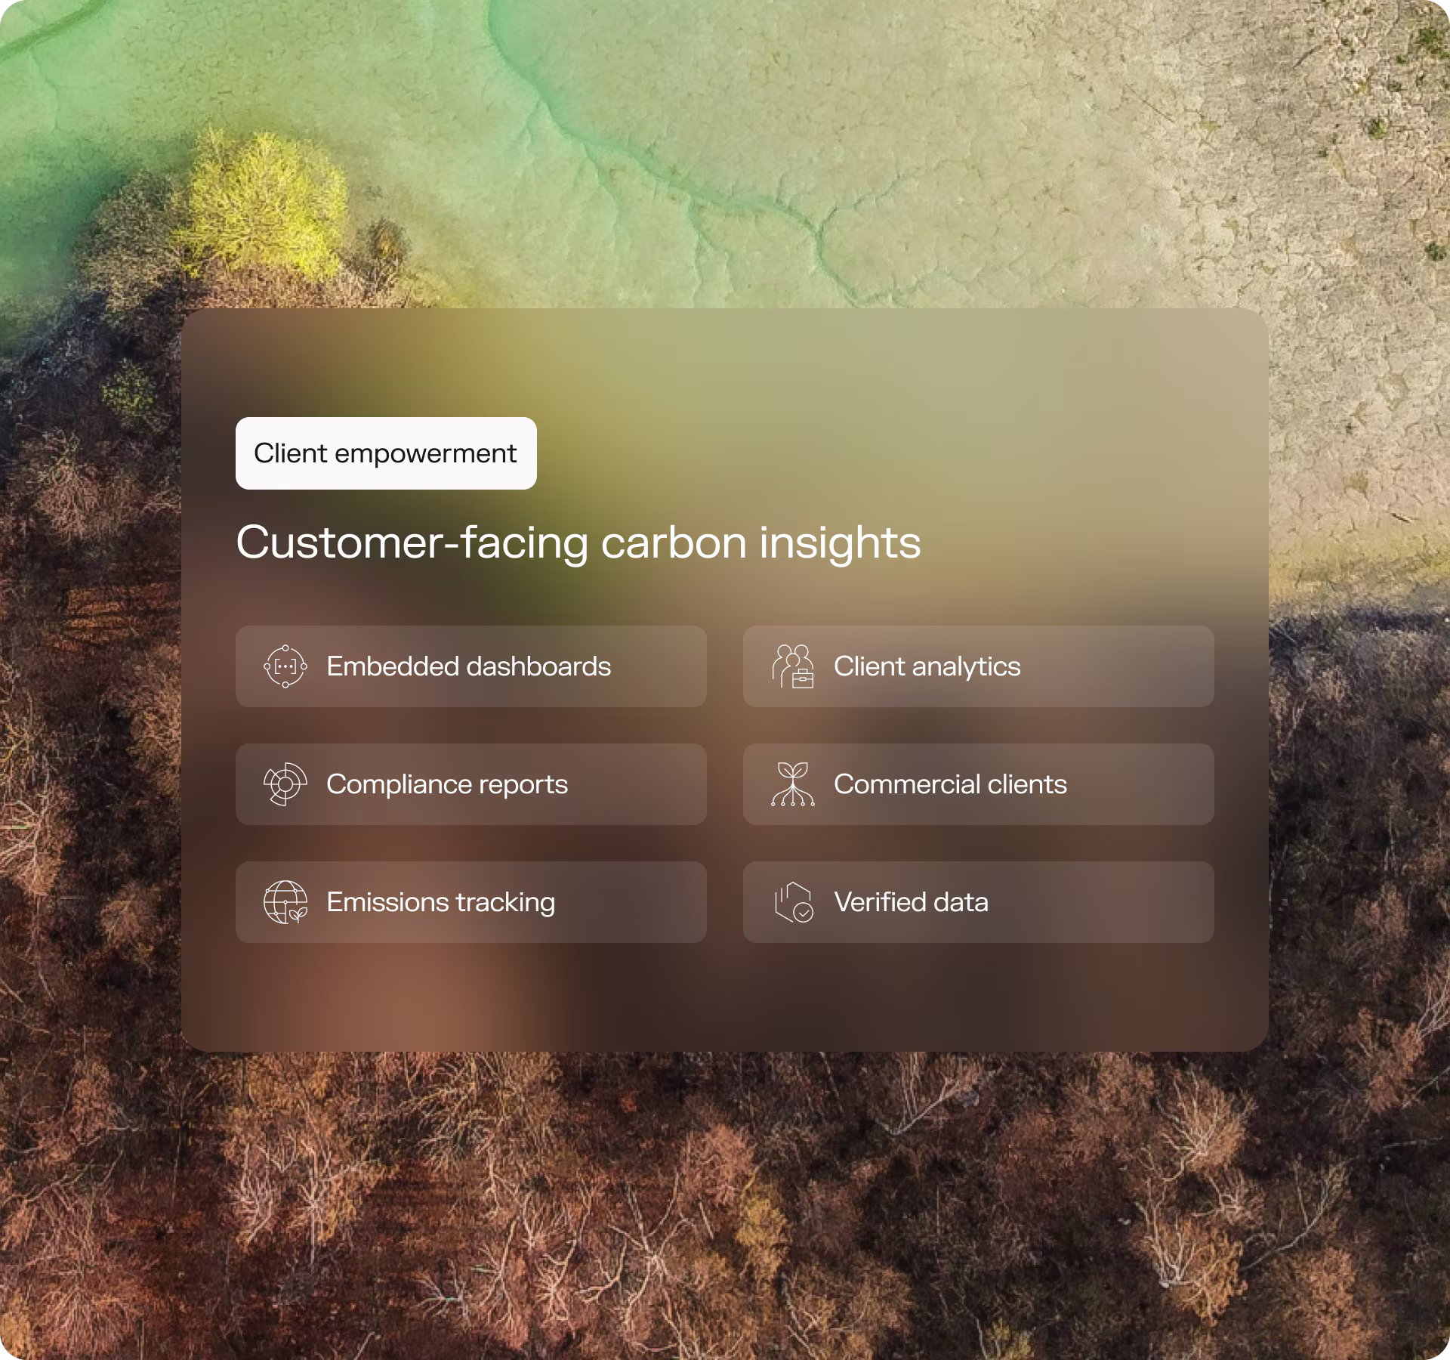
Task: Click the Compliance reports radar icon
Action: pos(285,784)
